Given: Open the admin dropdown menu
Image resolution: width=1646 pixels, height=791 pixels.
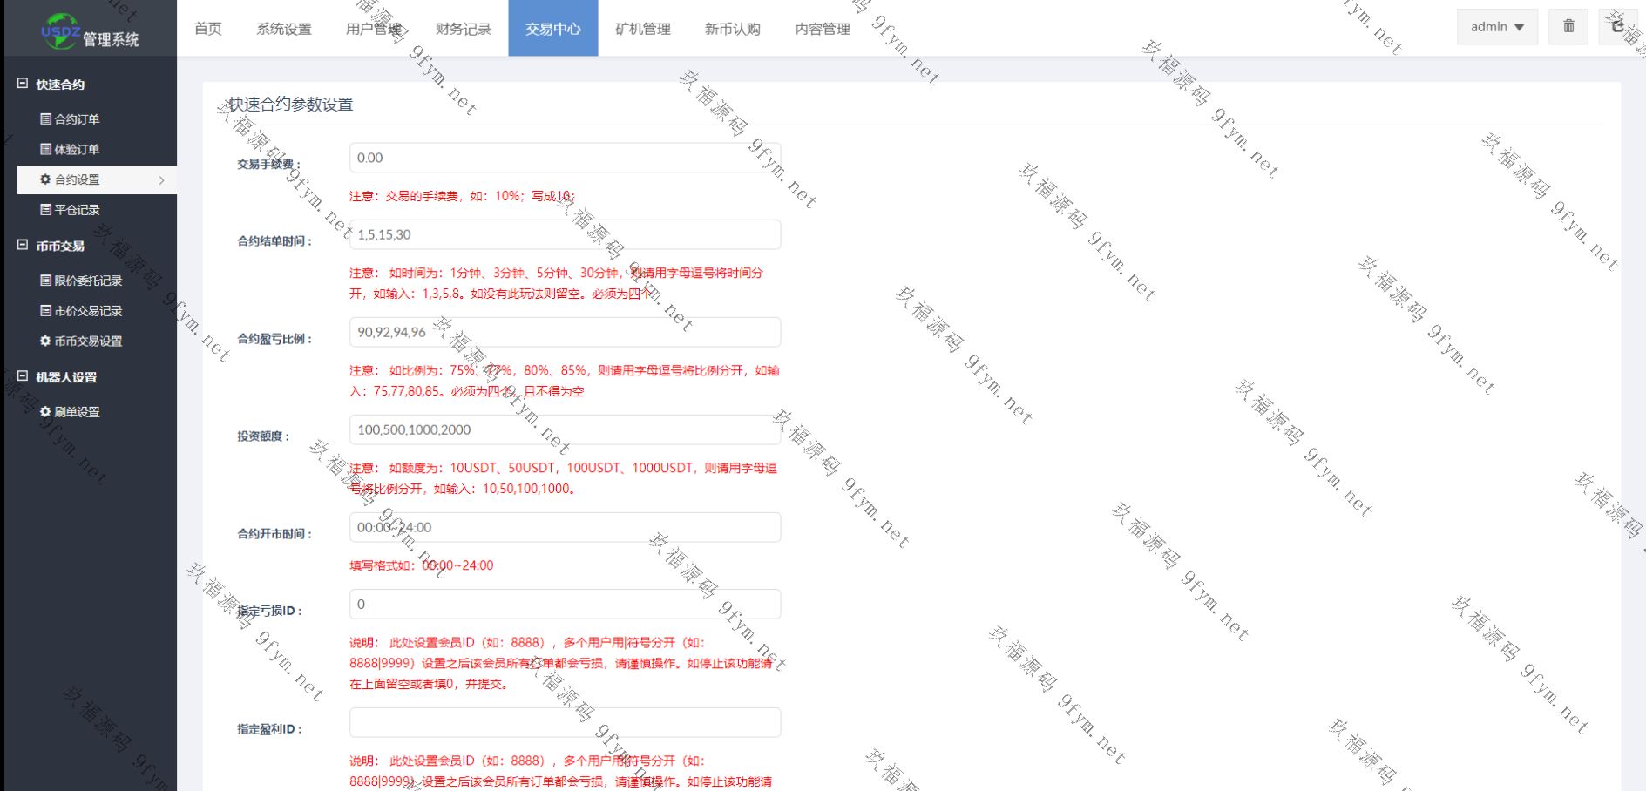Looking at the screenshot, I should click(1497, 26).
